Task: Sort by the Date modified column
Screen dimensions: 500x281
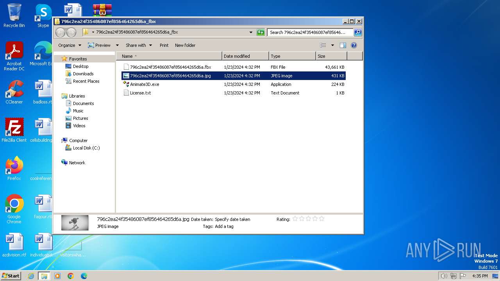Action: [x=245, y=56]
